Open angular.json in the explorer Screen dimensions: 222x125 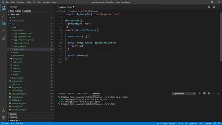pos(17,87)
